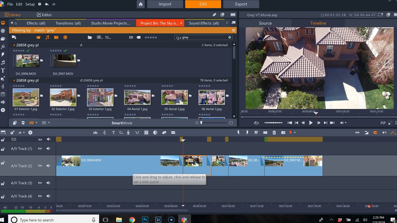Click the undo arrow in title bar

click(x=47, y=4)
